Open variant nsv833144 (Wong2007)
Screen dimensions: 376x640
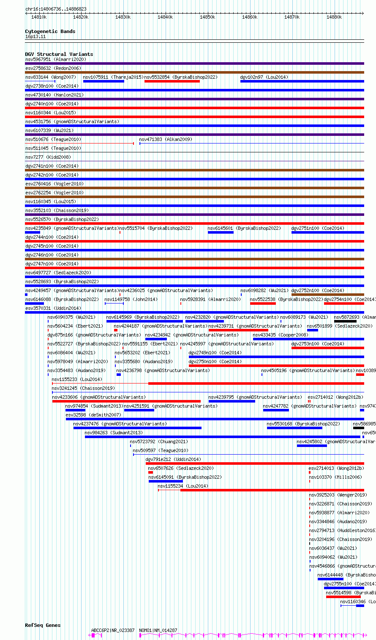(x=51, y=77)
